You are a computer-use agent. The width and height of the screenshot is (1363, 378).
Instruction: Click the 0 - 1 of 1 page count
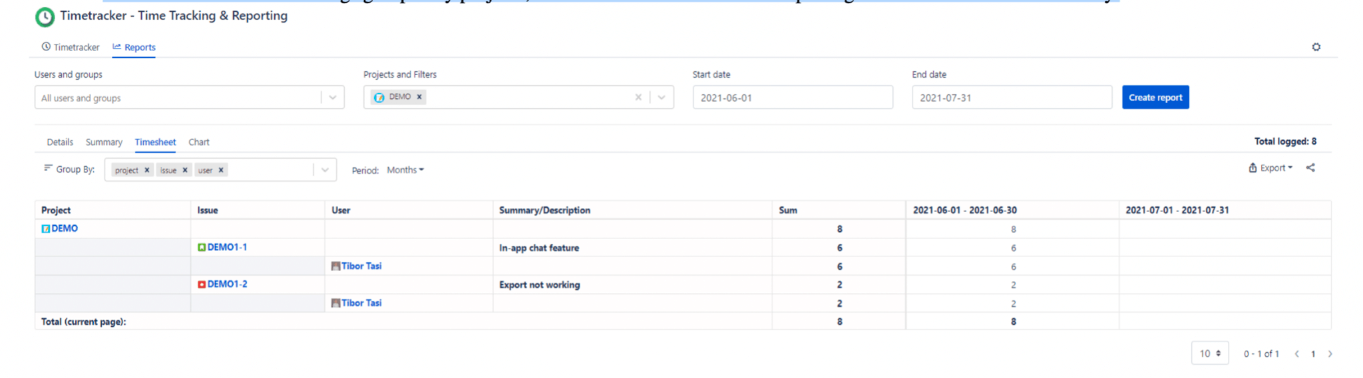(1261, 354)
